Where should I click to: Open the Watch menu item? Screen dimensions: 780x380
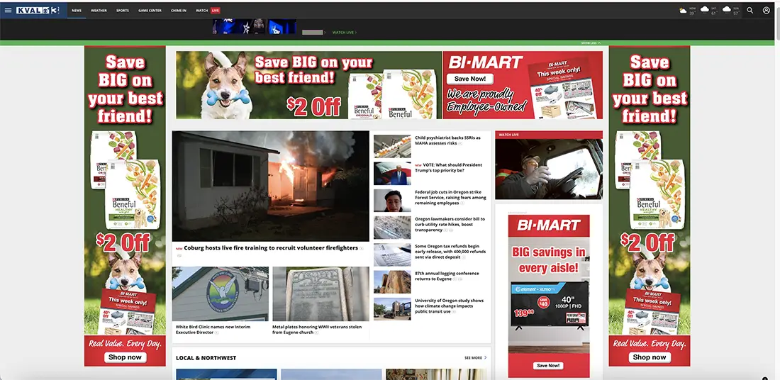point(201,11)
